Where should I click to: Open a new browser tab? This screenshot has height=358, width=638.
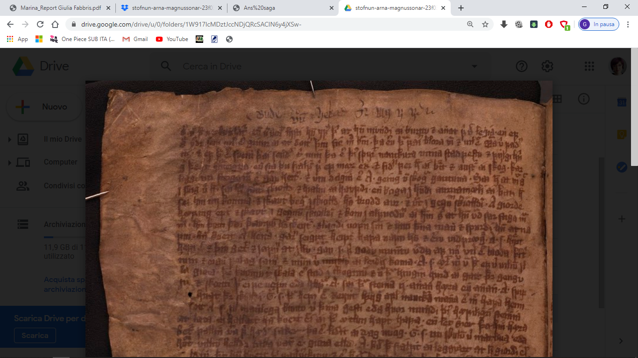click(461, 8)
